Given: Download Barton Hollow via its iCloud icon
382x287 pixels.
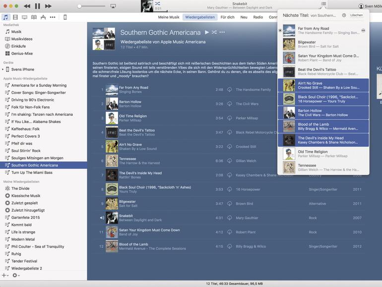Looking at the screenshot, I should pyautogui.click(x=229, y=104).
